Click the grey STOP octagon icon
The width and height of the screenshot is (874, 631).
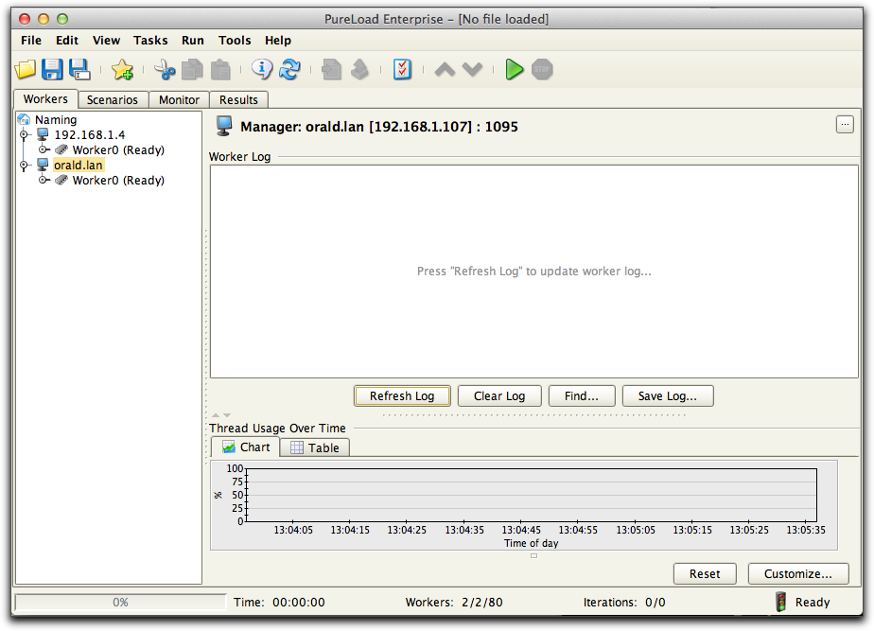point(542,70)
